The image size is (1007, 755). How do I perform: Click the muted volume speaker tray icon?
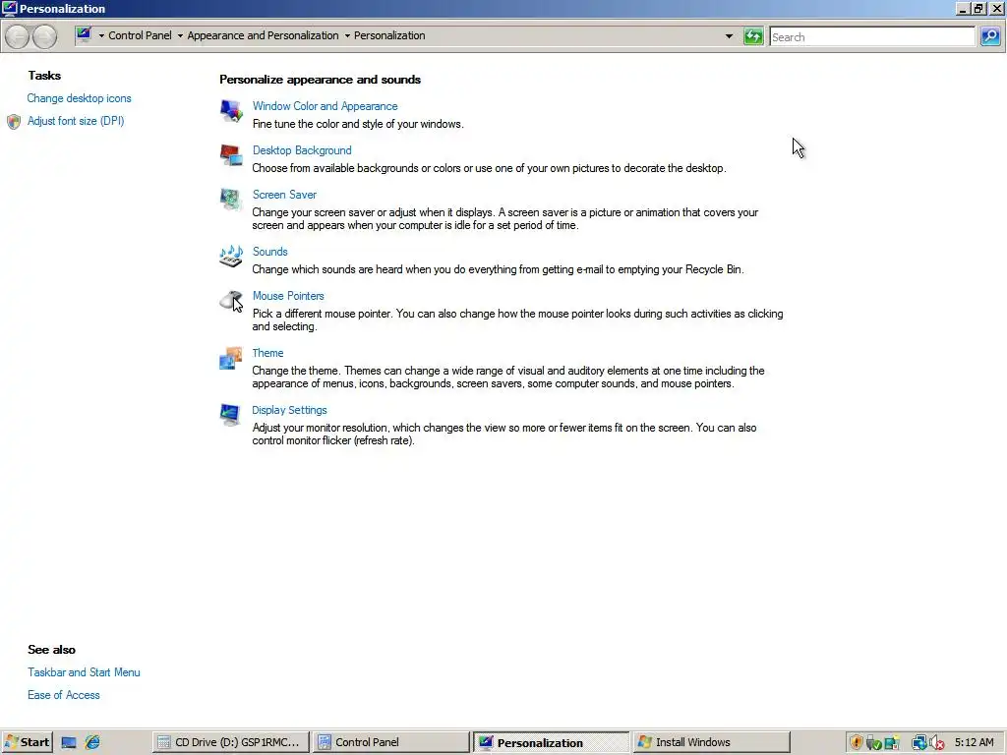[x=936, y=743]
